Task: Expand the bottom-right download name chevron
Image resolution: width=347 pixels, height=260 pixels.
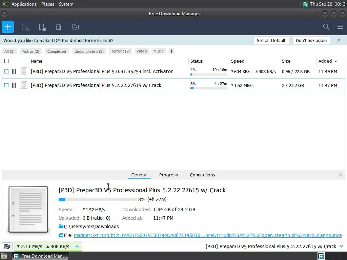Action: point(341,246)
